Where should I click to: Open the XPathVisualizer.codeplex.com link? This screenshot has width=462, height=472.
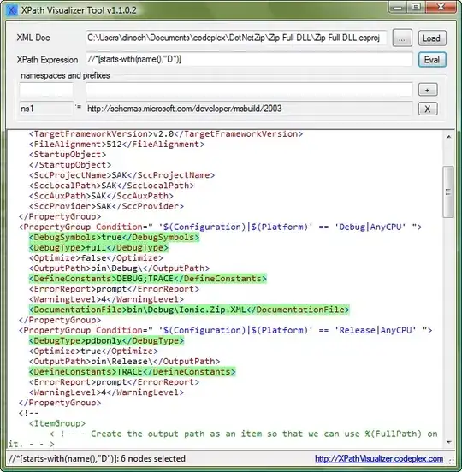(x=379, y=459)
